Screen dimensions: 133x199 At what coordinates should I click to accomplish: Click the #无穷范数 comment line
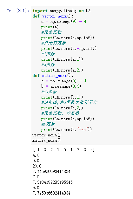(x=51, y=32)
